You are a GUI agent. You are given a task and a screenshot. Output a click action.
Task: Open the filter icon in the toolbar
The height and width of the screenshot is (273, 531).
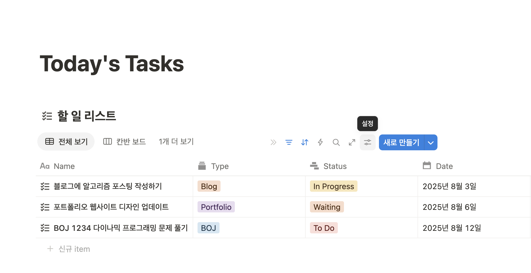pyautogui.click(x=288, y=142)
